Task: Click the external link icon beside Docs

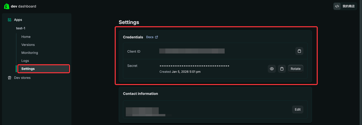Action: coord(157,37)
